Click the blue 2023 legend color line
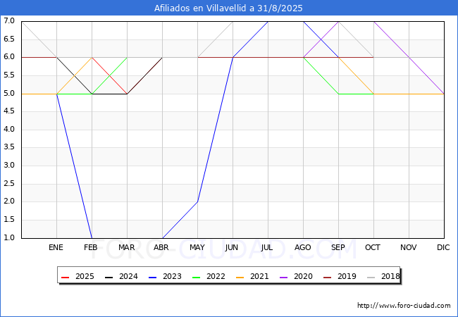The width and height of the screenshot is (458, 317). point(153,277)
